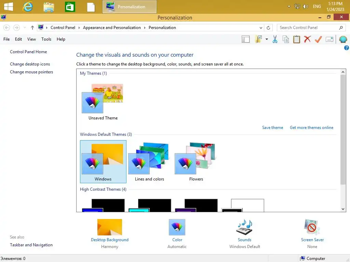
Task: Show hidden tray icons arrow
Action: pos(289,6)
